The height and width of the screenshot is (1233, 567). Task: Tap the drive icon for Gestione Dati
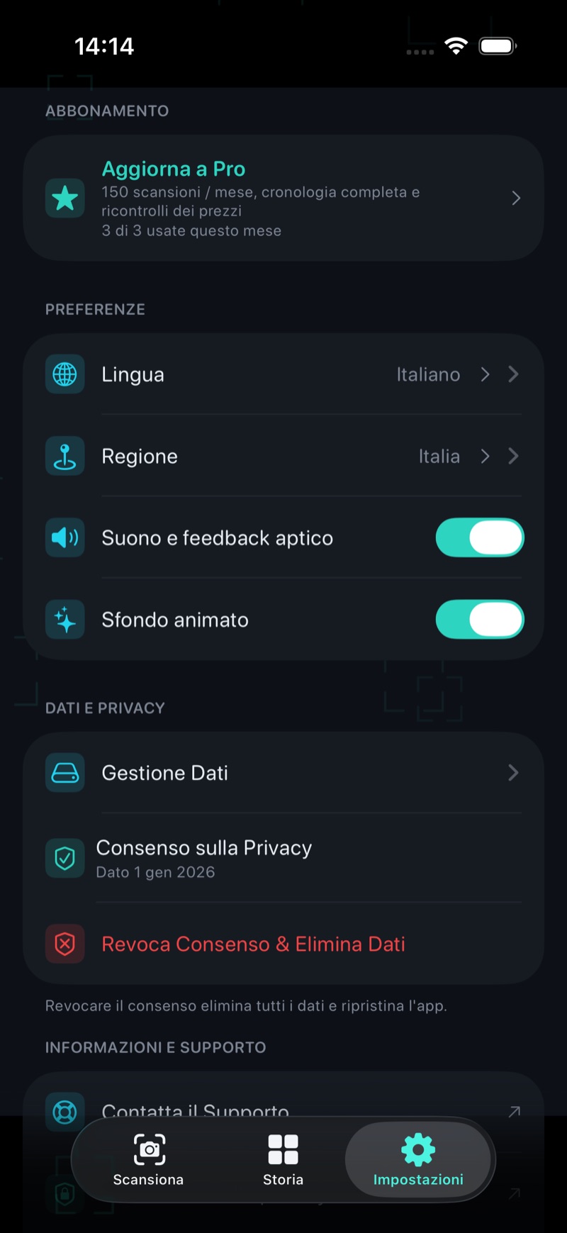click(65, 773)
